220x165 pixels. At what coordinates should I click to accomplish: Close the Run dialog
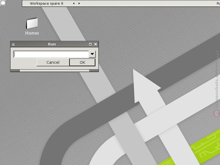point(95,44)
